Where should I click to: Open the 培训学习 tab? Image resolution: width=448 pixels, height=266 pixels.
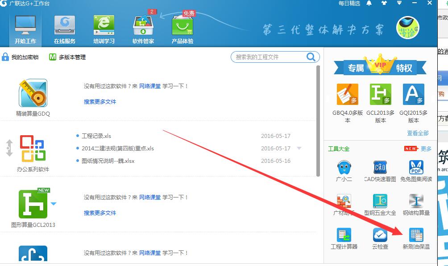click(104, 30)
